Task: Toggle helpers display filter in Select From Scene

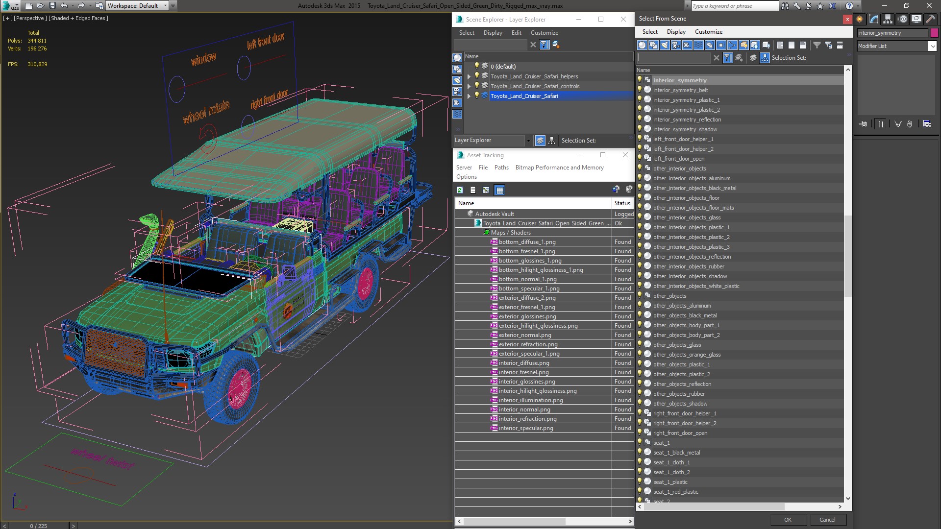Action: tap(687, 45)
